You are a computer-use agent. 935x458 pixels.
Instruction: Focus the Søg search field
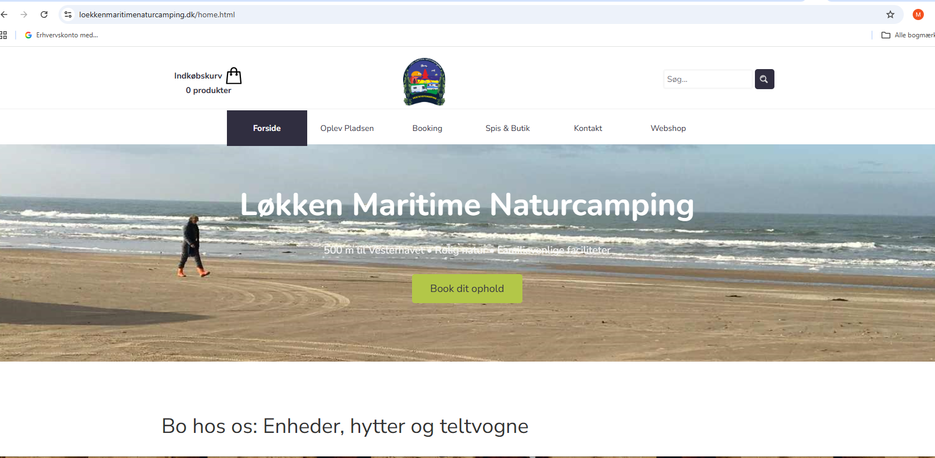[x=708, y=79]
